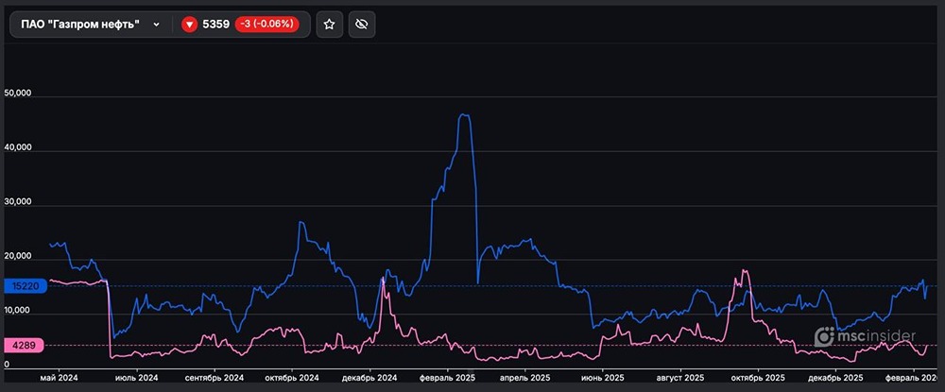Click the май 2024 axis label
This screenshot has height=392, width=945.
click(x=59, y=378)
